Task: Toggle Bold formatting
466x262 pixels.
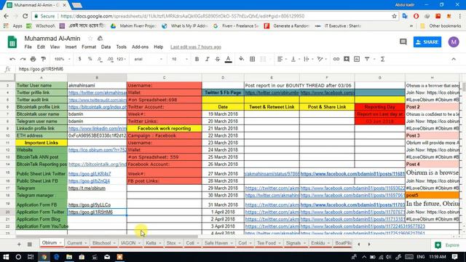Action: (x=197, y=59)
